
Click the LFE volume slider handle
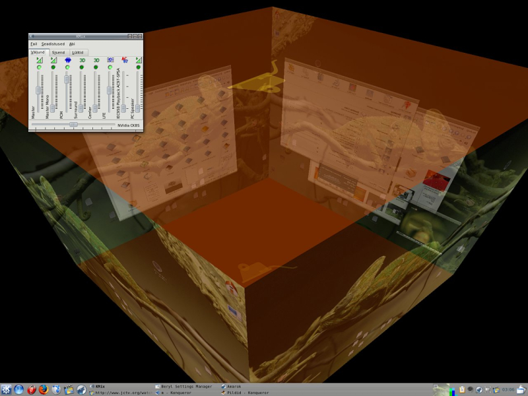pos(109,90)
